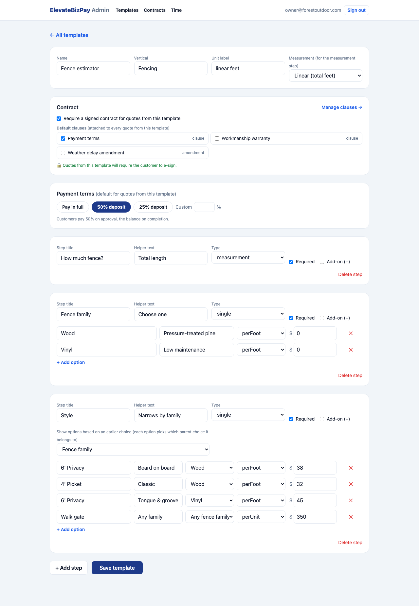419x606 pixels.
Task: Click the How much fence? title field
Action: [x=93, y=258]
